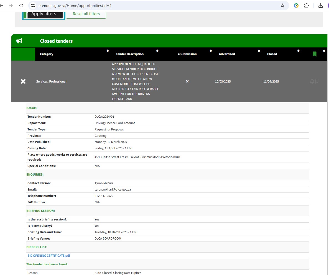Click the Reset all filters button
The width and height of the screenshot is (329, 275).
[x=86, y=14]
